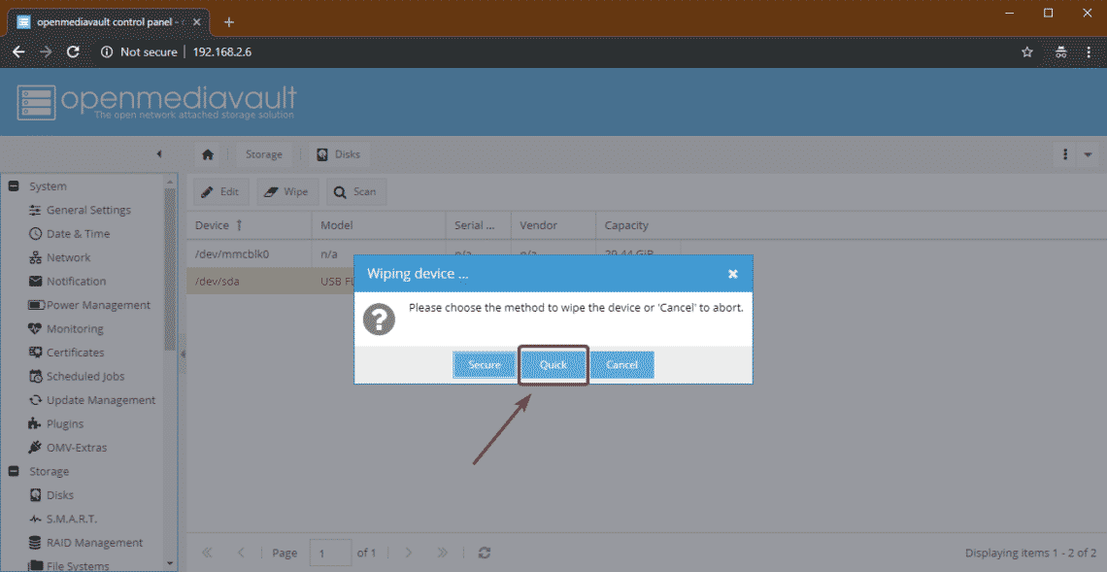The image size is (1107, 572).
Task: Sort by the Capacity column header
Action: click(638, 225)
